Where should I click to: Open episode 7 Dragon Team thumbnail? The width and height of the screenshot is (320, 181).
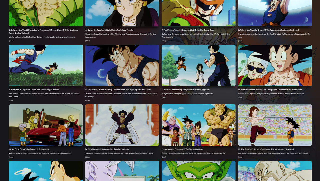198,13
